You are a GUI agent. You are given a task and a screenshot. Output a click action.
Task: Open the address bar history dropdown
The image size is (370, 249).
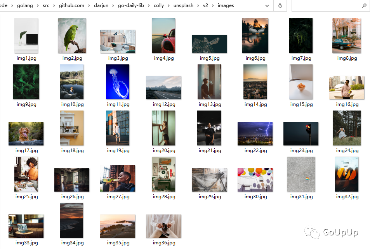tap(267, 6)
